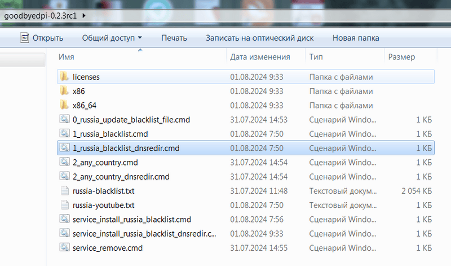Click Печать in the toolbar
The width and height of the screenshot is (451, 266).
(174, 38)
